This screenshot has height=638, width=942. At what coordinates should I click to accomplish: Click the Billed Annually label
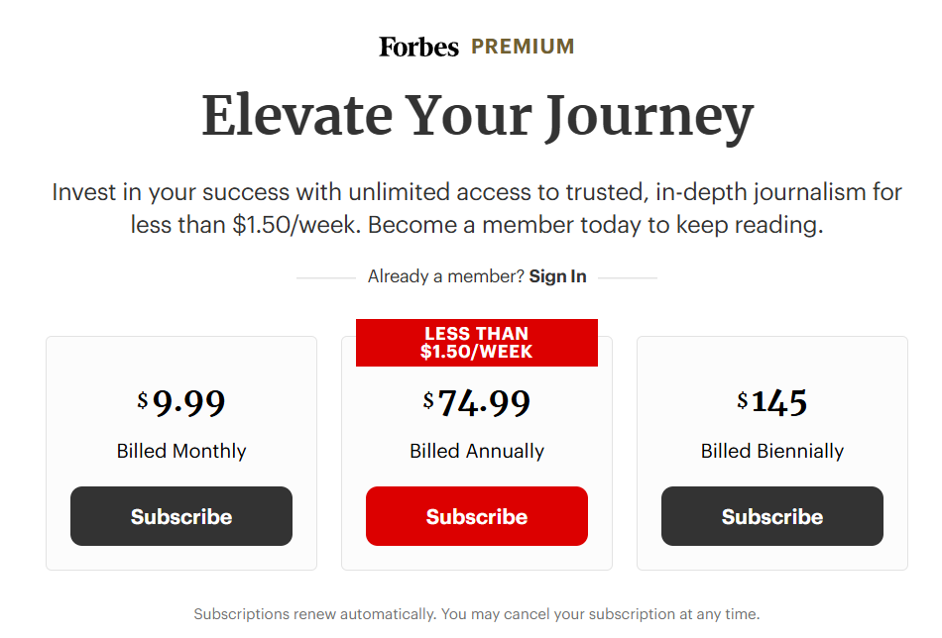tap(477, 451)
